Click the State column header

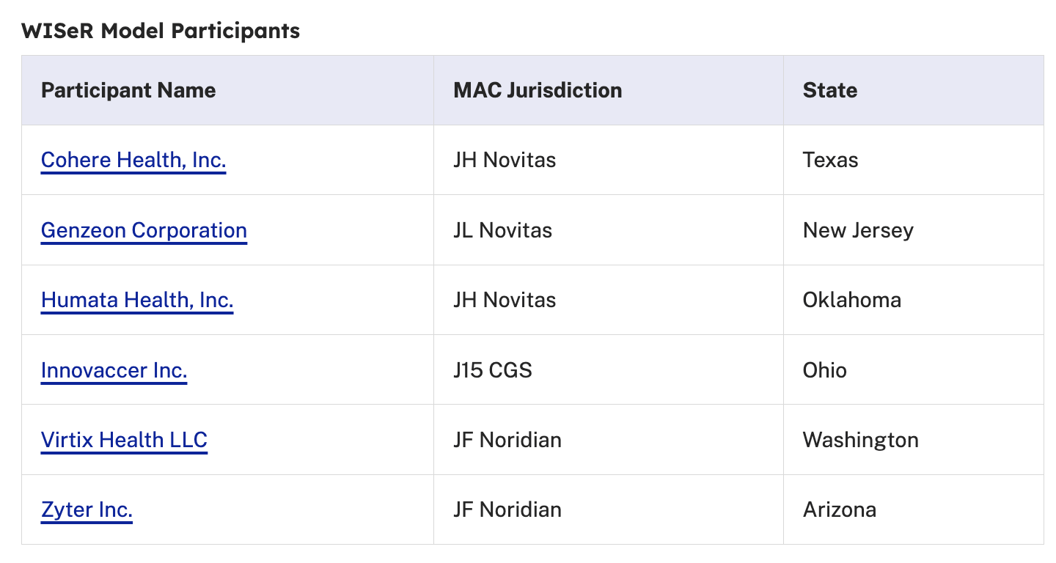click(830, 90)
